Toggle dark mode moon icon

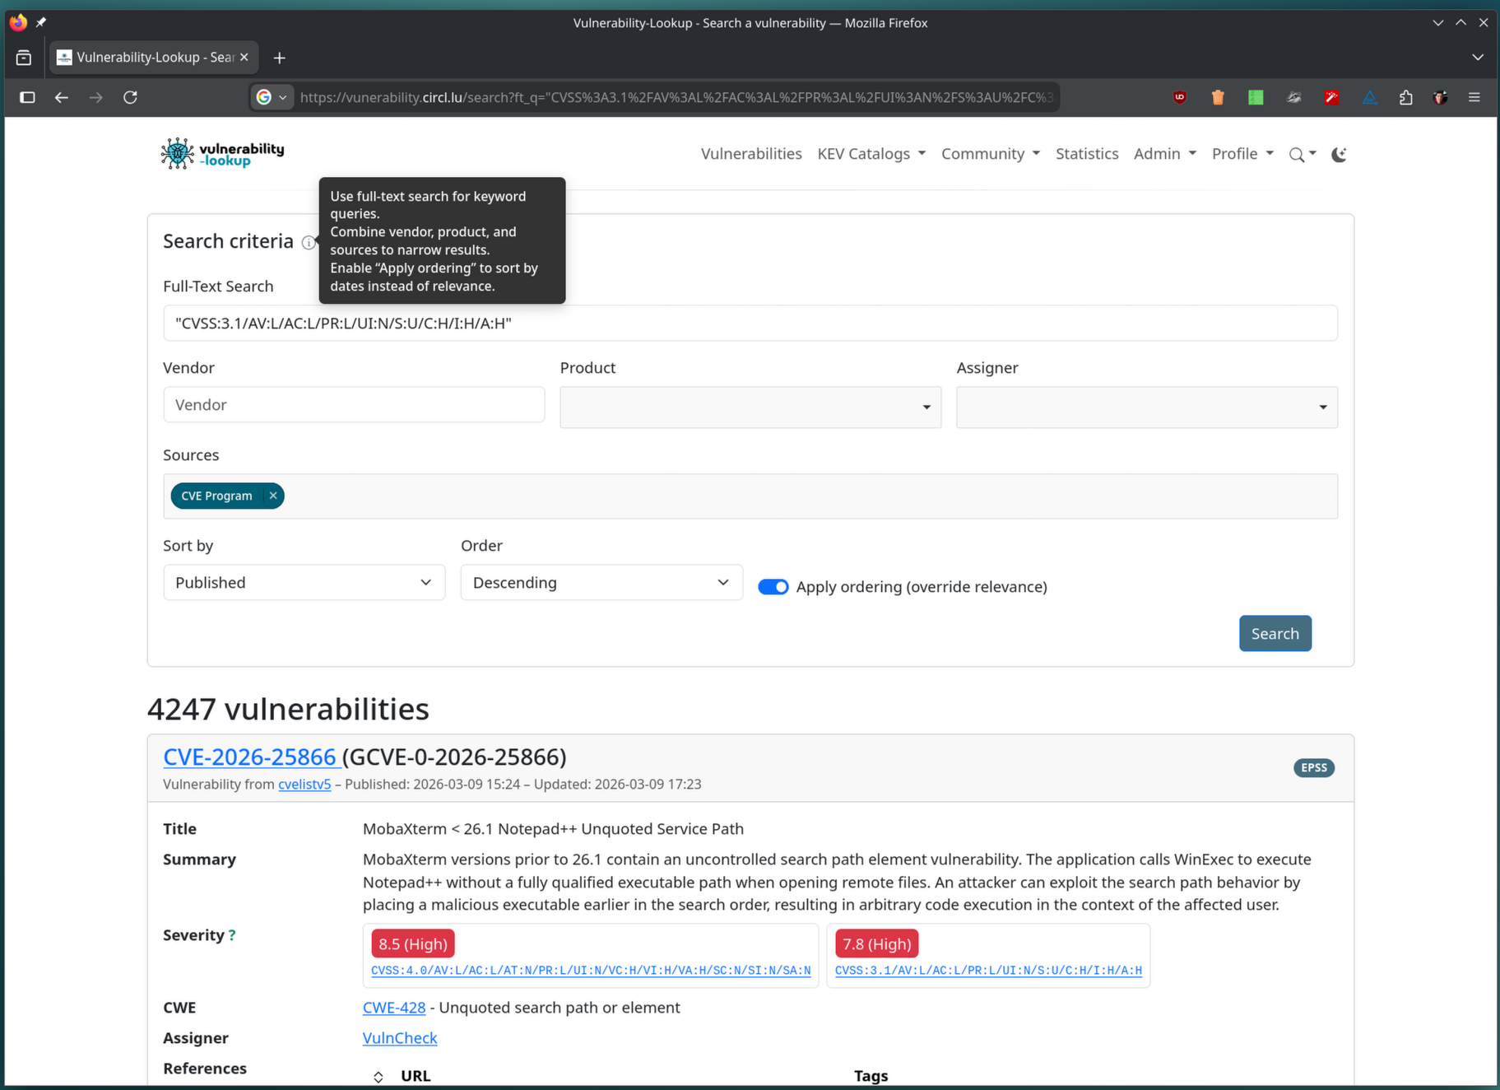1339,155
